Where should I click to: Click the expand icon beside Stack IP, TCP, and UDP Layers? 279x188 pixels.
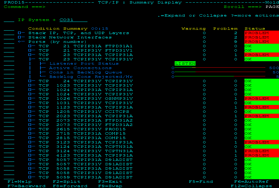(x=19, y=33)
